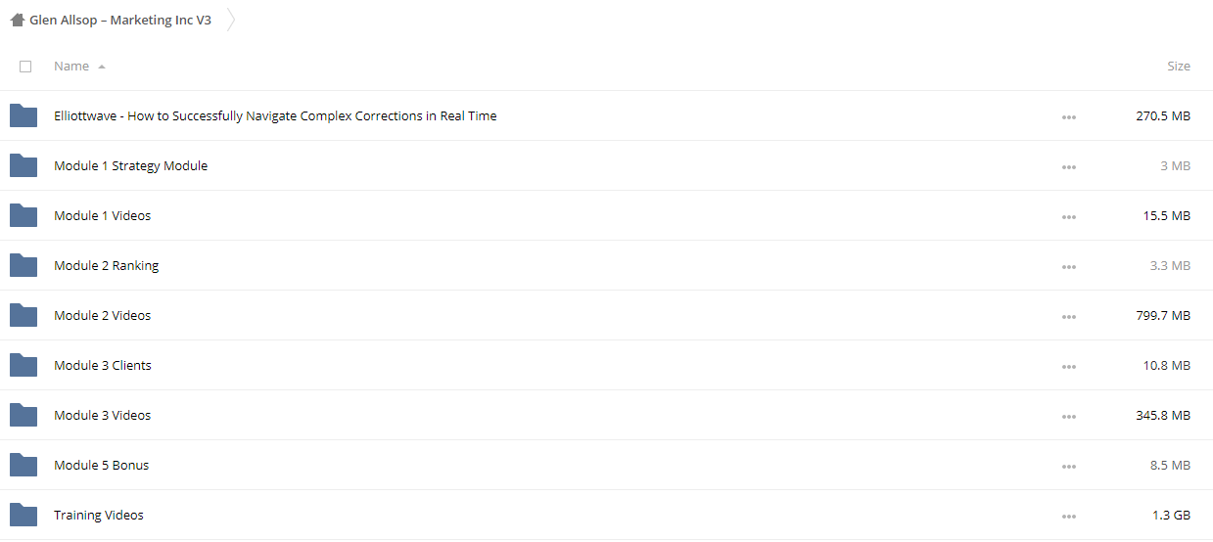Toggle the select-all checkbox in header

tap(25, 67)
